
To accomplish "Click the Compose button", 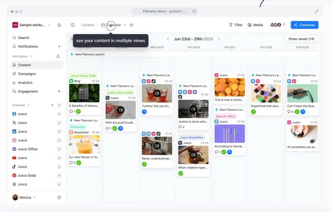I will tap(304, 25).
